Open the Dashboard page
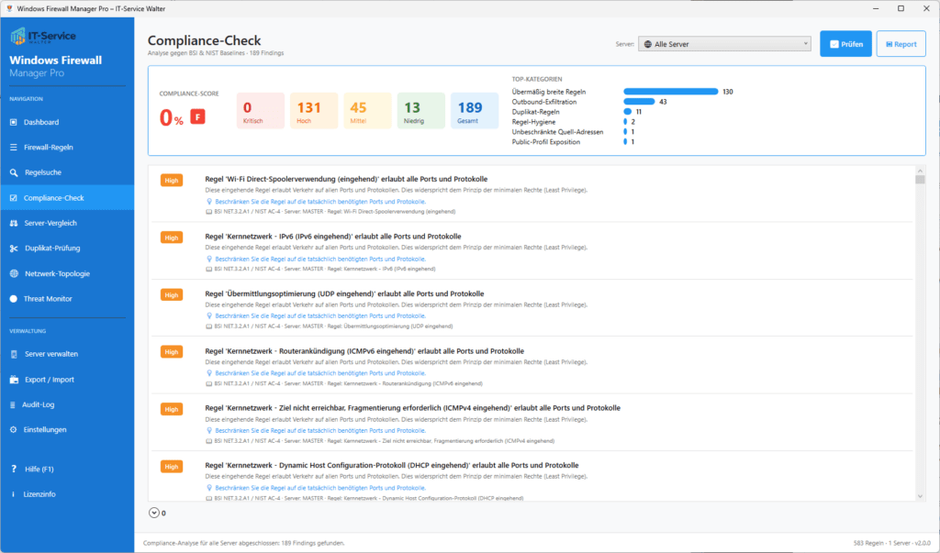 coord(67,122)
